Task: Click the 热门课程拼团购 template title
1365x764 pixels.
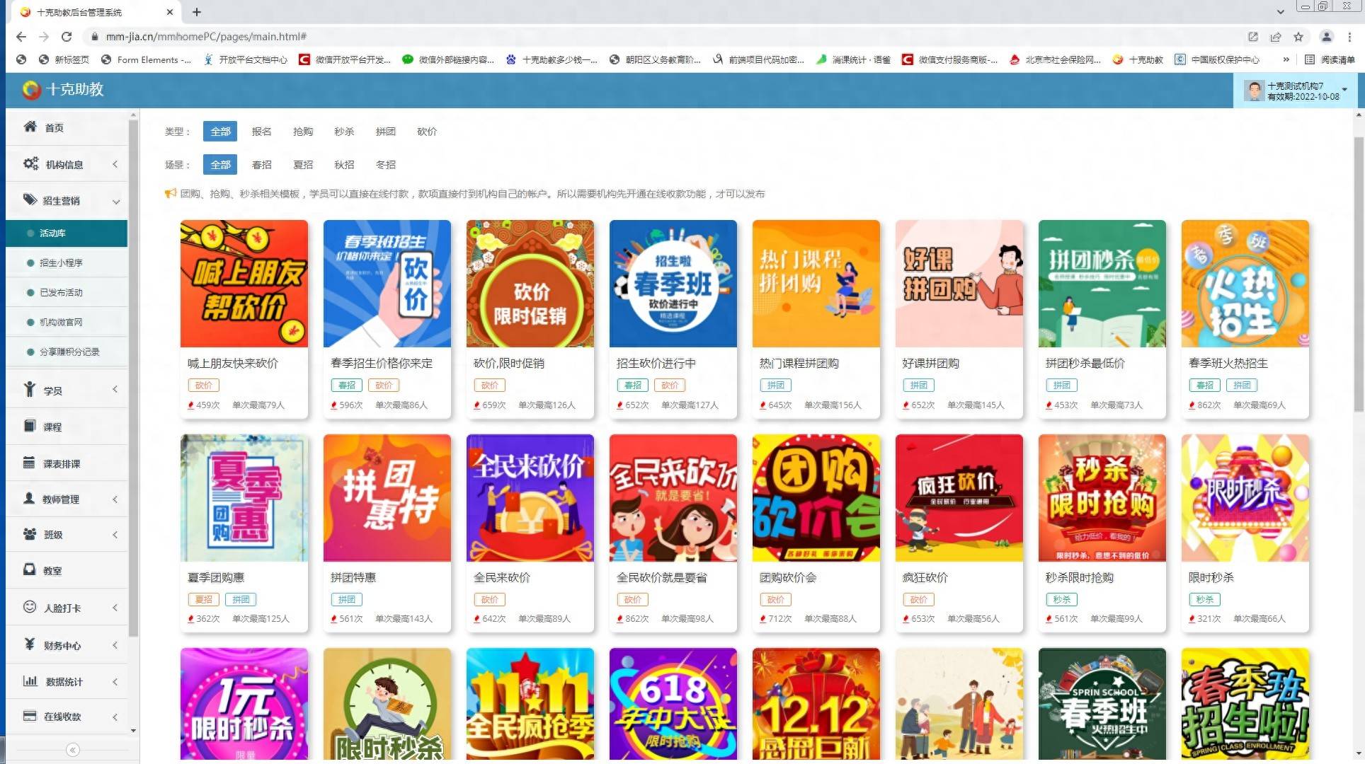Action: [799, 363]
